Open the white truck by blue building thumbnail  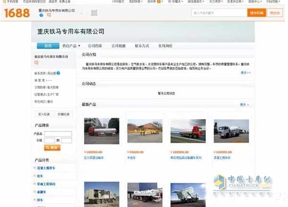click(x=145, y=195)
